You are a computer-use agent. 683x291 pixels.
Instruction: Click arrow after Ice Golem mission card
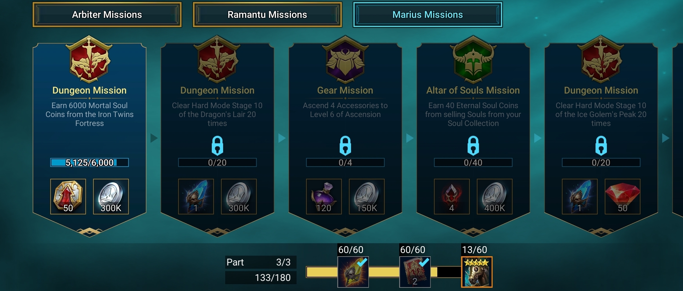665,138
